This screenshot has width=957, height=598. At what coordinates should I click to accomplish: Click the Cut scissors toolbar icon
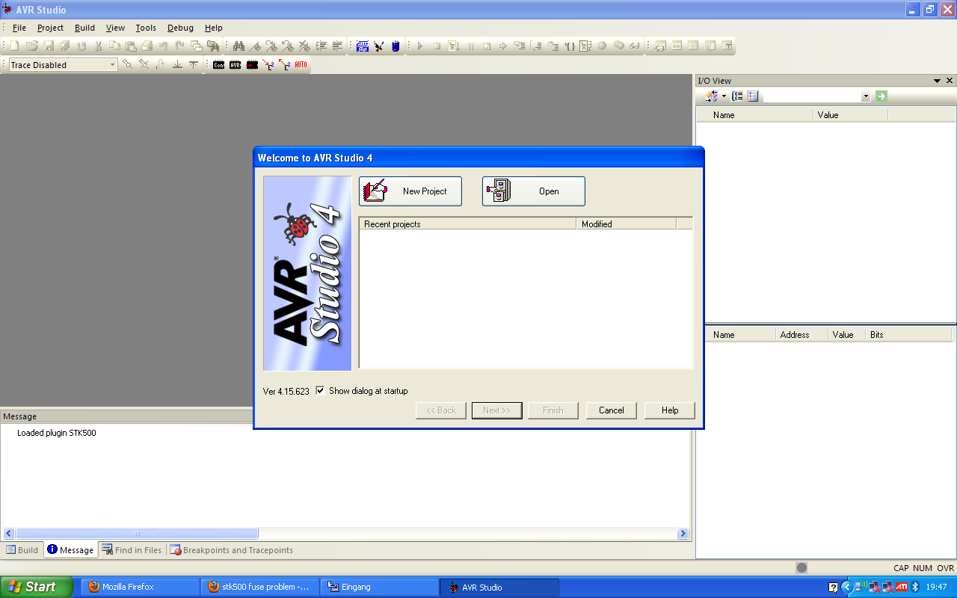tap(98, 46)
